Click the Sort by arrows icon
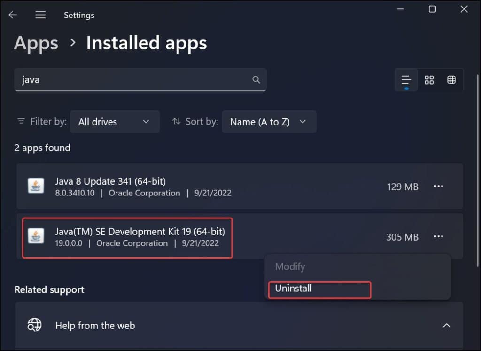 point(177,122)
